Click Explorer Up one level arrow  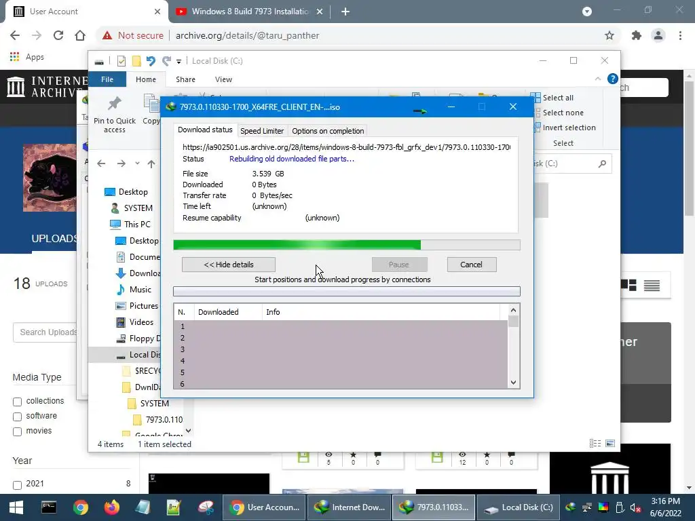pos(151,164)
